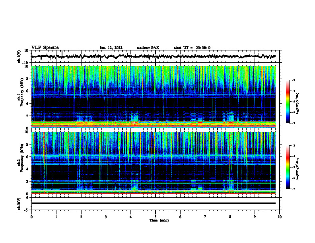The image size is (315, 243).
Task: Click the ch.1 spectrogram panel
Action: pos(154,97)
